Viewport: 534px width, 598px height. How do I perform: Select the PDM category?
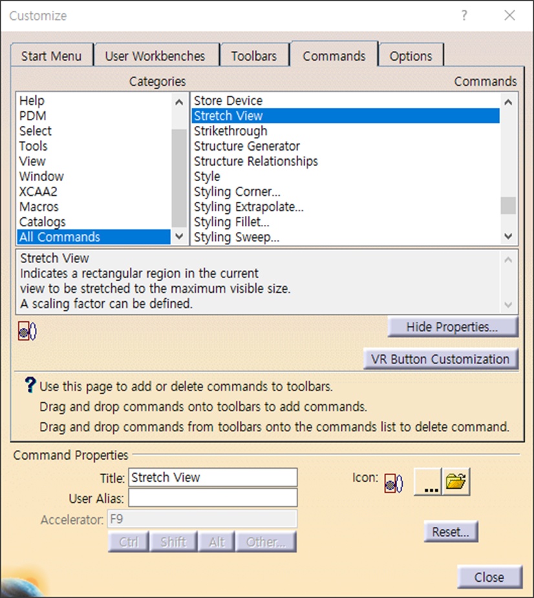click(94, 116)
